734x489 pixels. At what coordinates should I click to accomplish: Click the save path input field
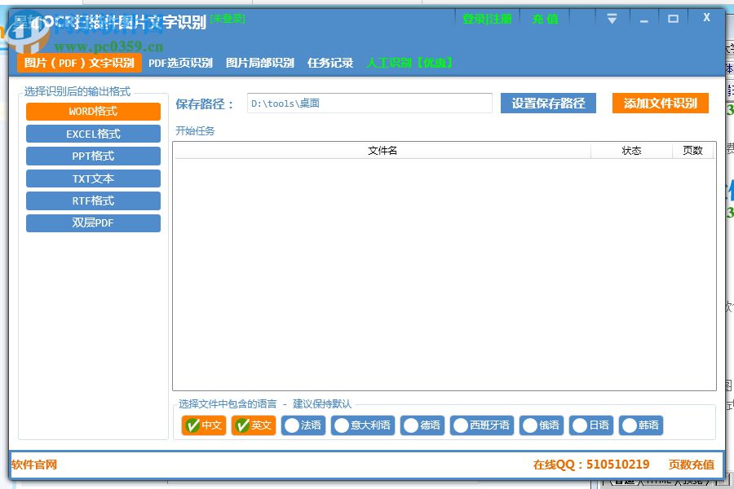click(x=369, y=103)
